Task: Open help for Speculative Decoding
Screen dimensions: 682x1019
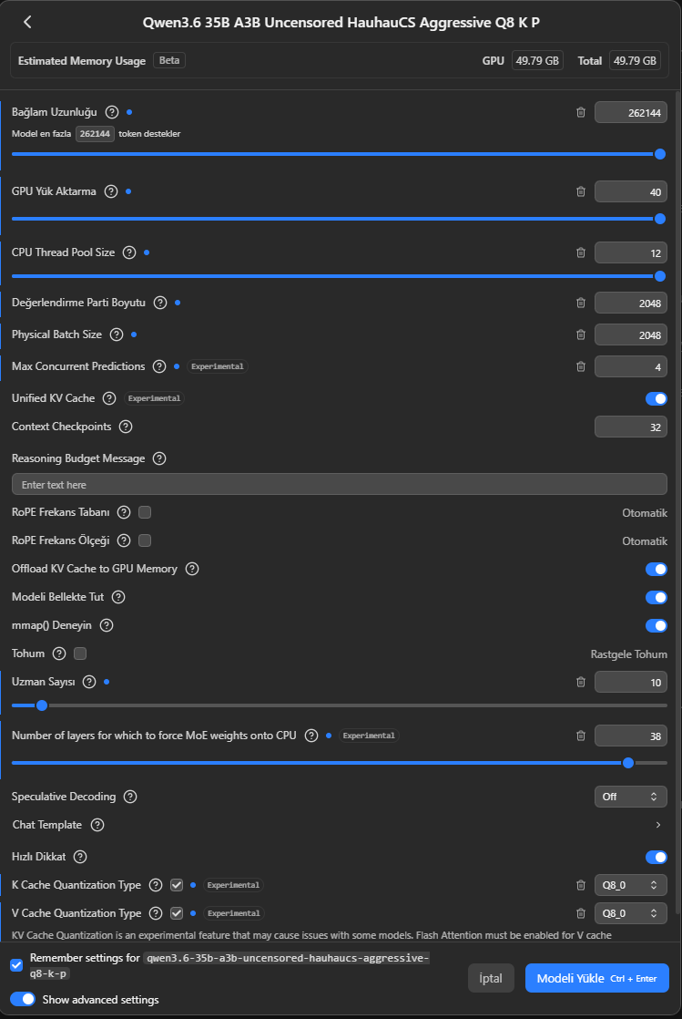Action: click(130, 796)
